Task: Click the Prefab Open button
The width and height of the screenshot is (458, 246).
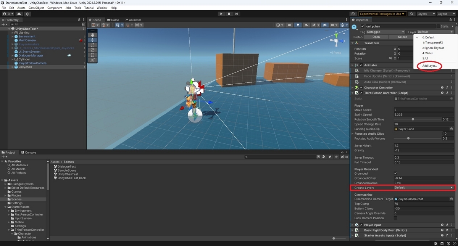Action: (x=376, y=37)
